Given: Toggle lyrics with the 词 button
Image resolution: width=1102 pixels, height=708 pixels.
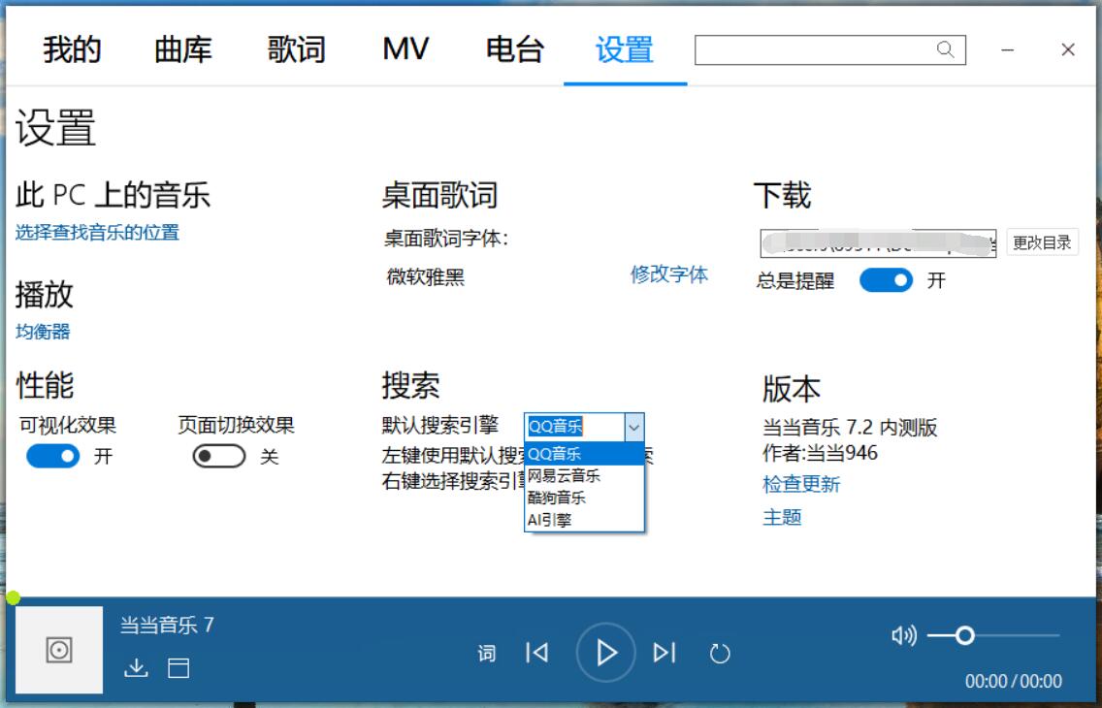Looking at the screenshot, I should (x=486, y=654).
